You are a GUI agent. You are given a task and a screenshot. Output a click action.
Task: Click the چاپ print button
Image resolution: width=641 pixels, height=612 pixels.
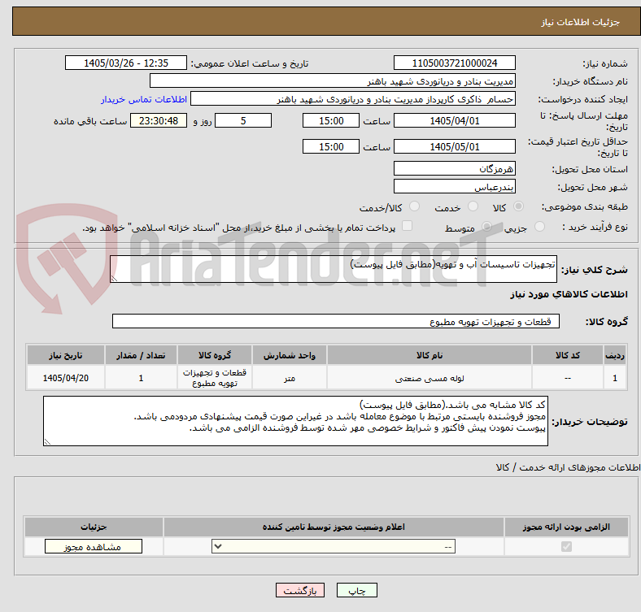point(356,590)
